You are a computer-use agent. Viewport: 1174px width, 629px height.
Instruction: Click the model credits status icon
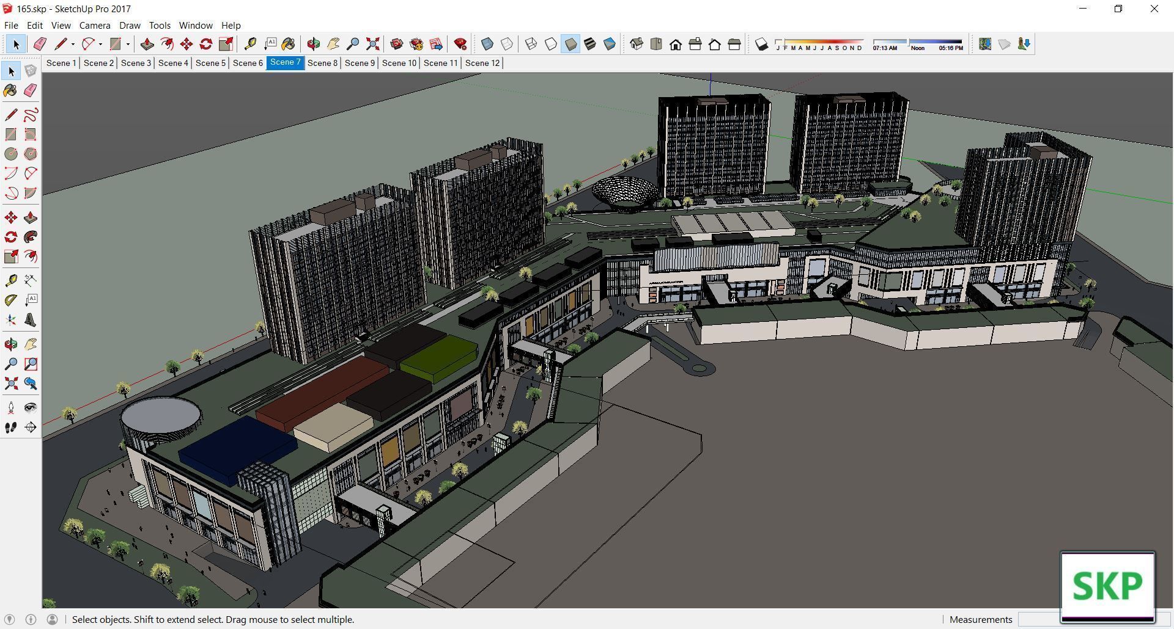pos(31,619)
